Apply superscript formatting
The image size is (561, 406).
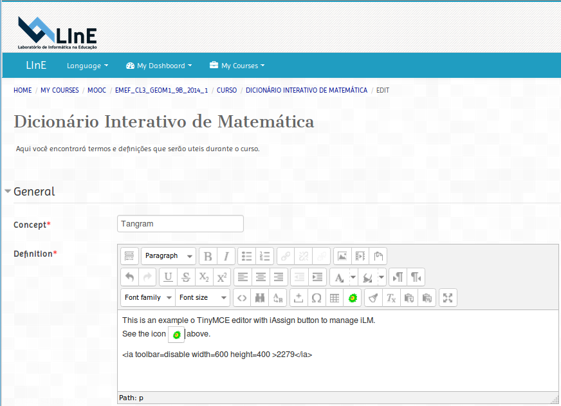tap(222, 277)
